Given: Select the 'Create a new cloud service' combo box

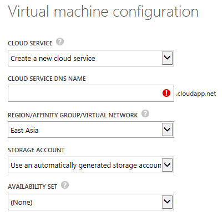Looking at the screenshot, I should click(x=91, y=58).
